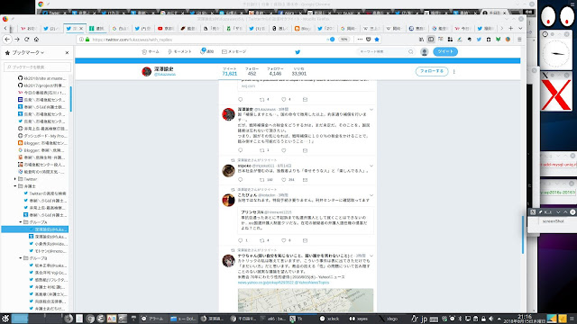Viewport: 577px width, 324px height.
Task: Open the map image thumbnail in last tweet
Action: 306,300
